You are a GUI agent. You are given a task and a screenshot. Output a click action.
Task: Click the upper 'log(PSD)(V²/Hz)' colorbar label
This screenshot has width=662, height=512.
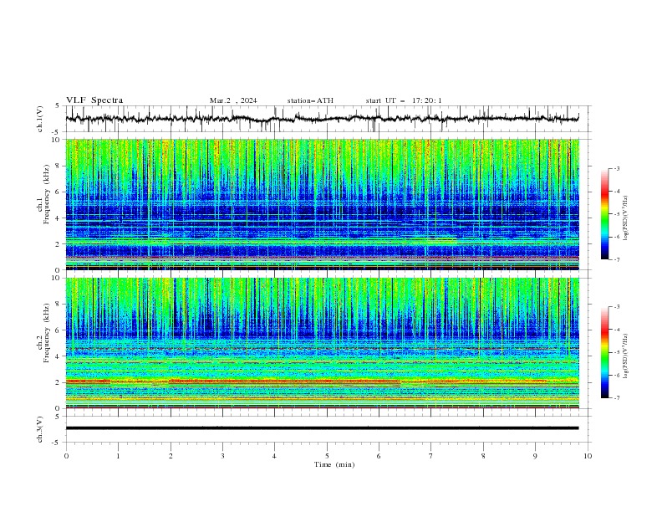(x=626, y=218)
